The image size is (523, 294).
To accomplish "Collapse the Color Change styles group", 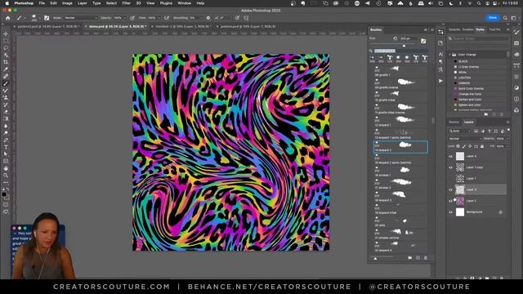I will [x=449, y=55].
